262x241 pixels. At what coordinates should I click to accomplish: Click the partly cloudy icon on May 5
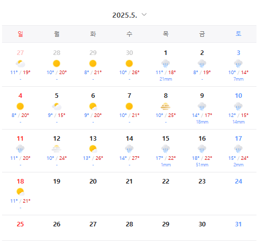pos(57,106)
